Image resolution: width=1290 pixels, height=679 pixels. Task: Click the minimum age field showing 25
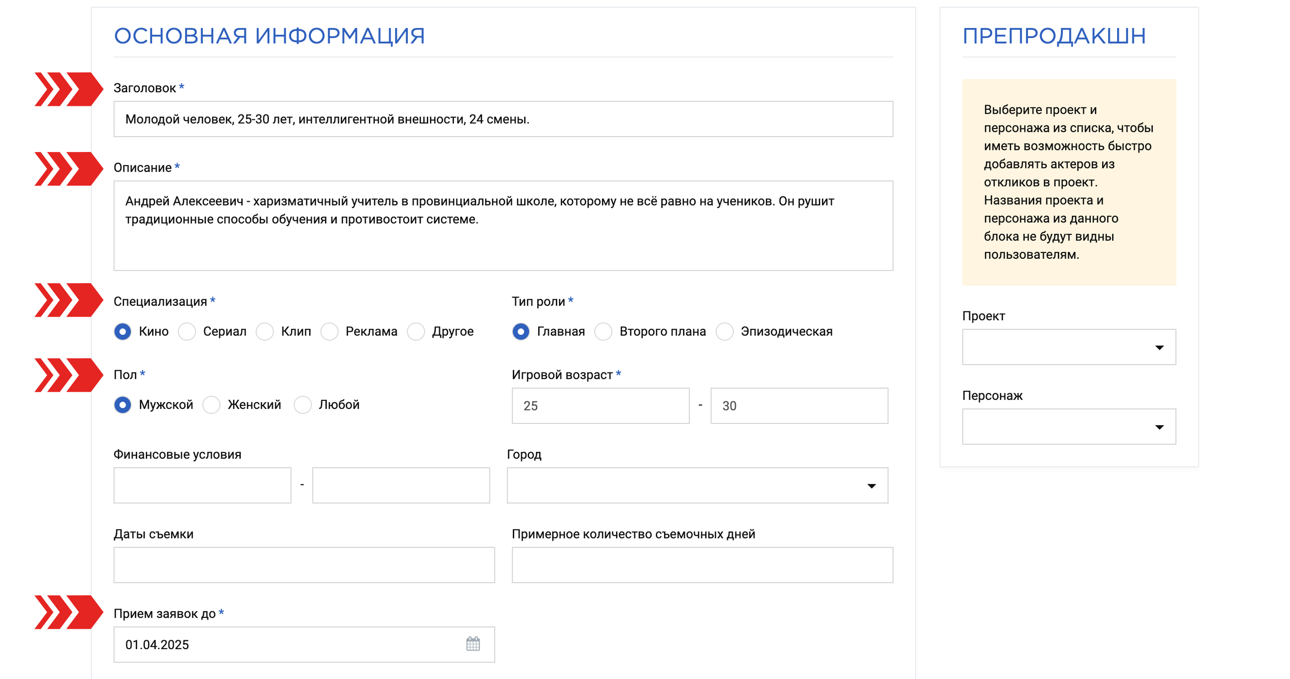point(601,405)
